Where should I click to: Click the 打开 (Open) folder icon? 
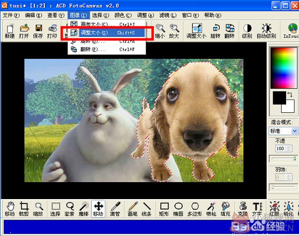pyautogui.click(x=24, y=31)
